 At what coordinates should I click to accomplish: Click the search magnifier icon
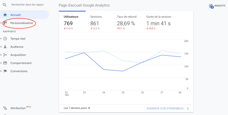[5, 5]
